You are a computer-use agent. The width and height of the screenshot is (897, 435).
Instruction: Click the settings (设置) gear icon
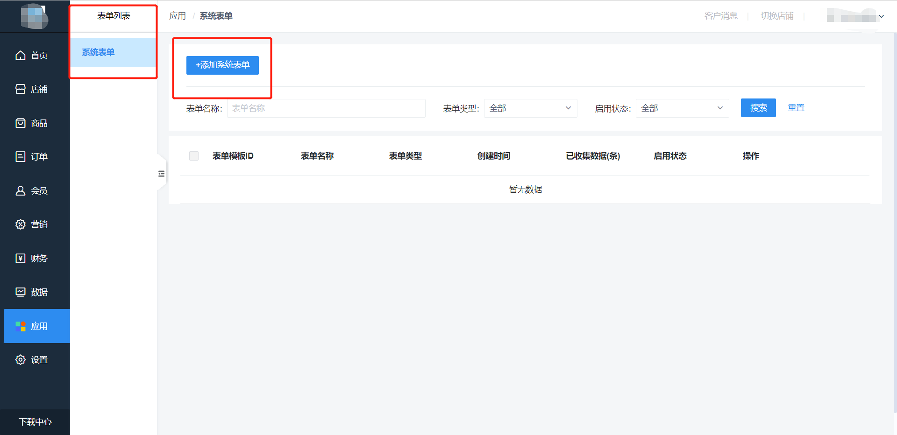[21, 360]
